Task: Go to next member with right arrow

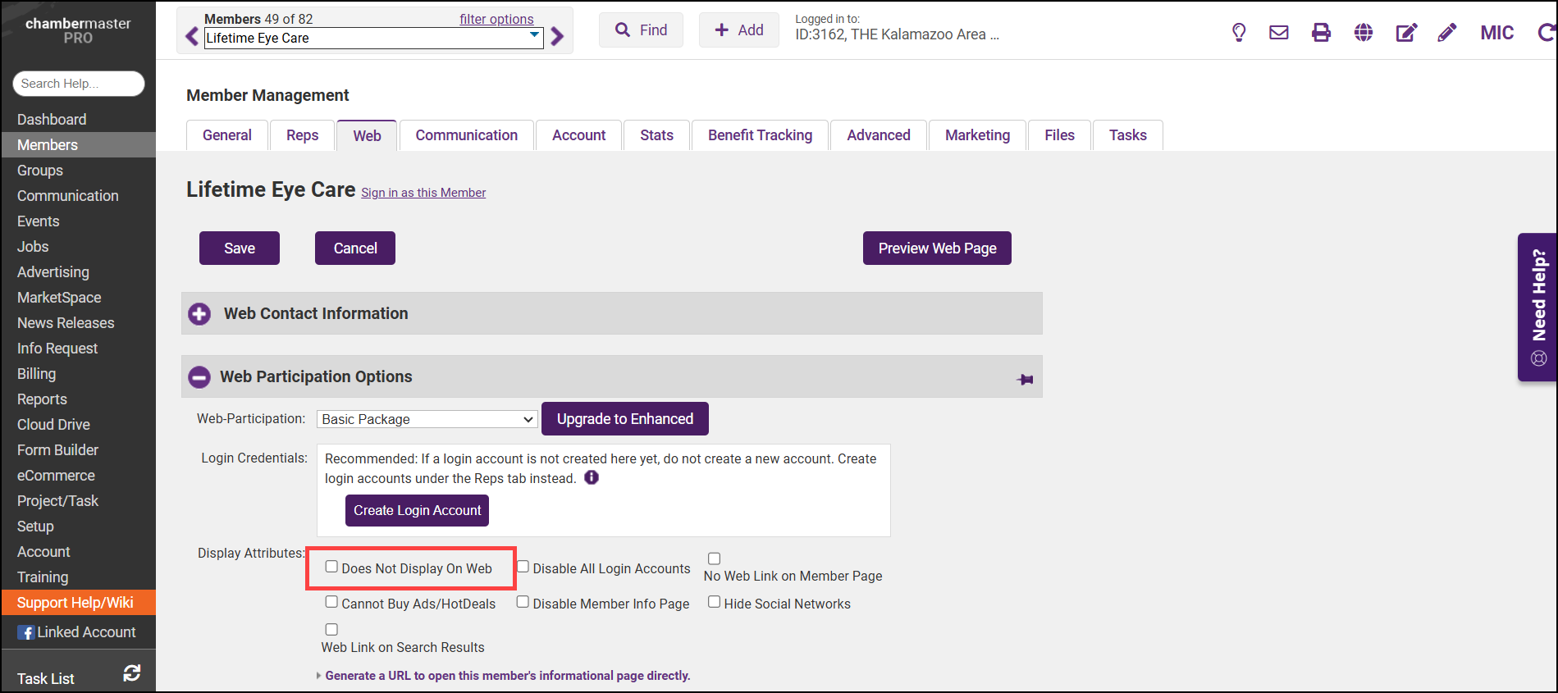Action: click(x=558, y=37)
